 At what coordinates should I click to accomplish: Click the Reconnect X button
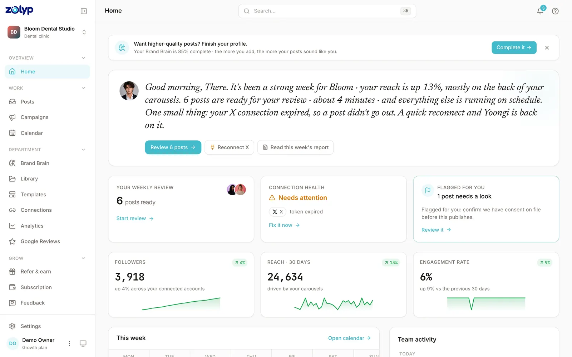(229, 147)
